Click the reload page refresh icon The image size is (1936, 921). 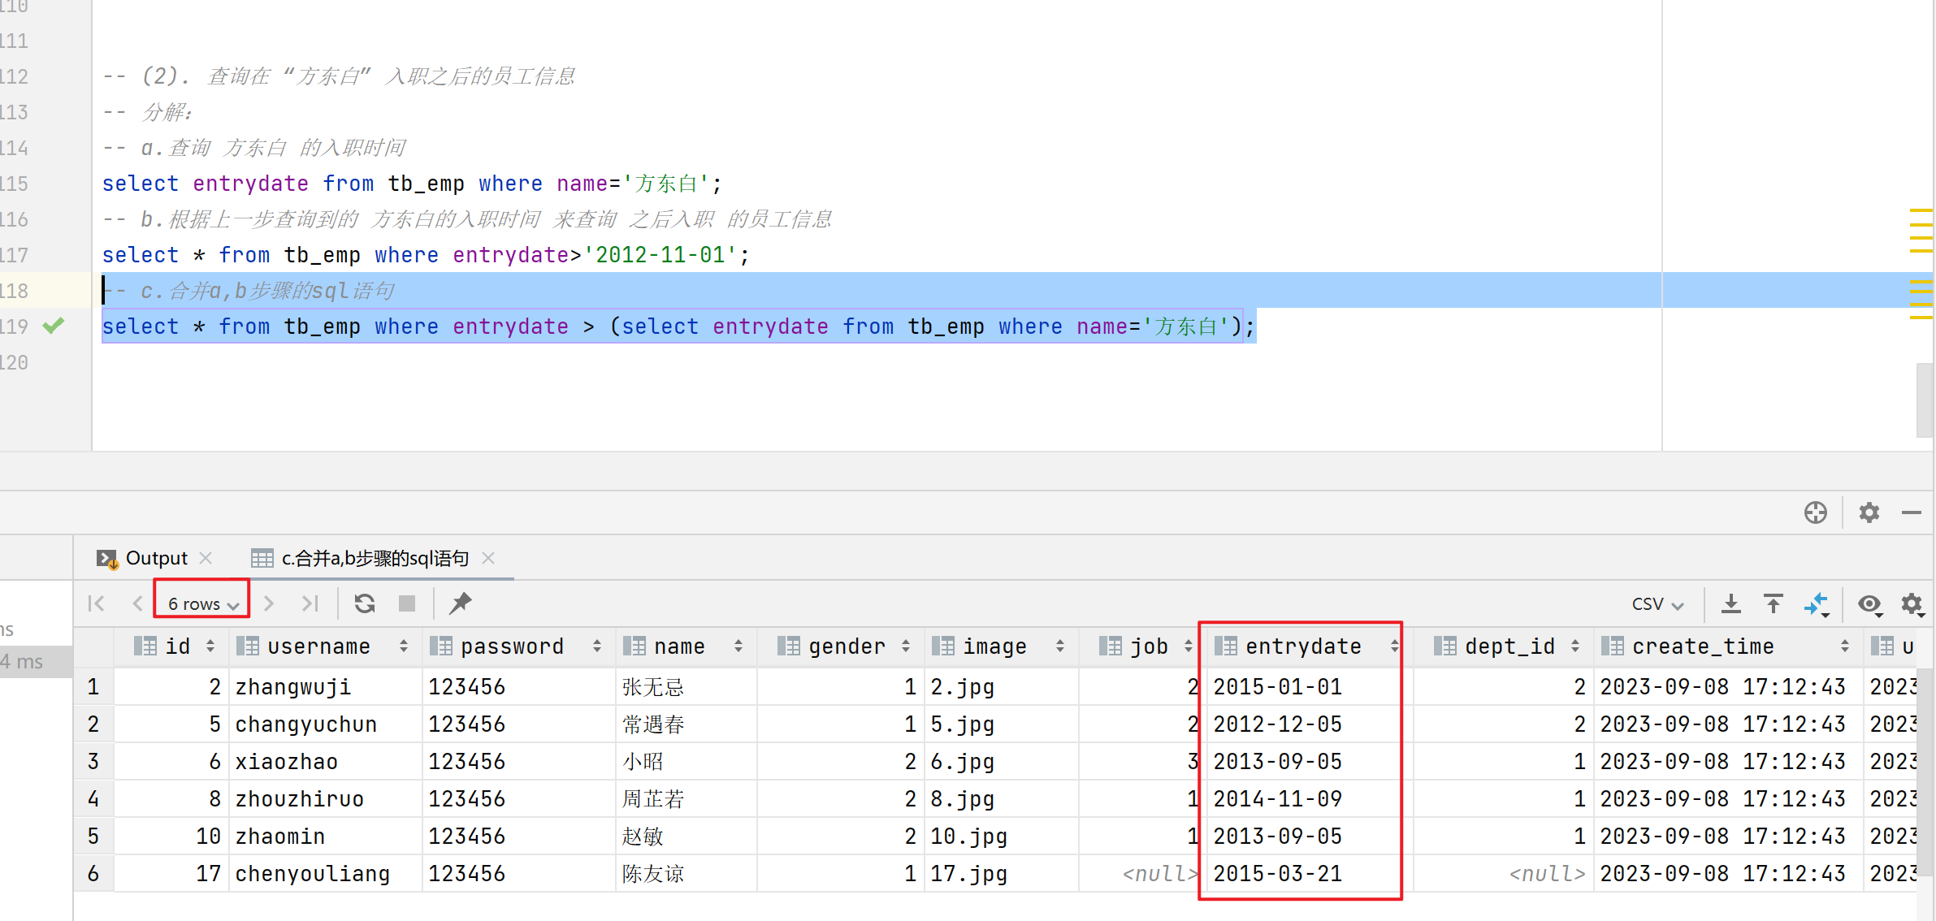[365, 603]
